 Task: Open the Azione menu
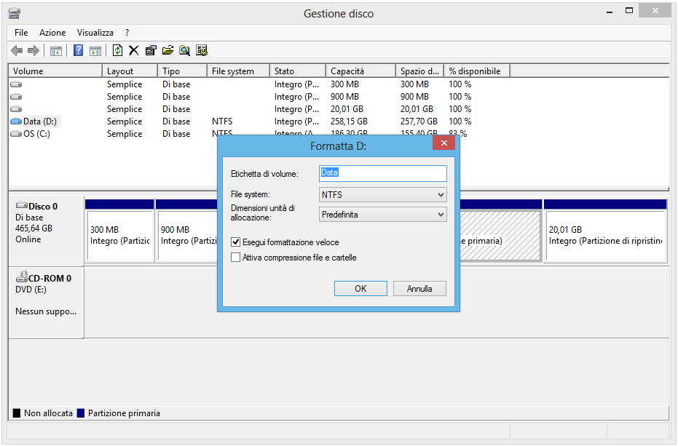click(x=52, y=33)
